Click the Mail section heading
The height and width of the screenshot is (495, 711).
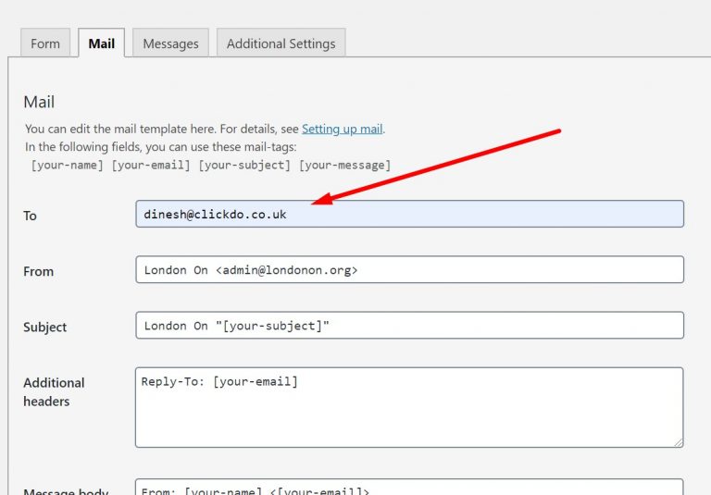coord(39,102)
